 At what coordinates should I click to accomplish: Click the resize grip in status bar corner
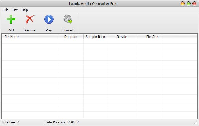point(196,123)
